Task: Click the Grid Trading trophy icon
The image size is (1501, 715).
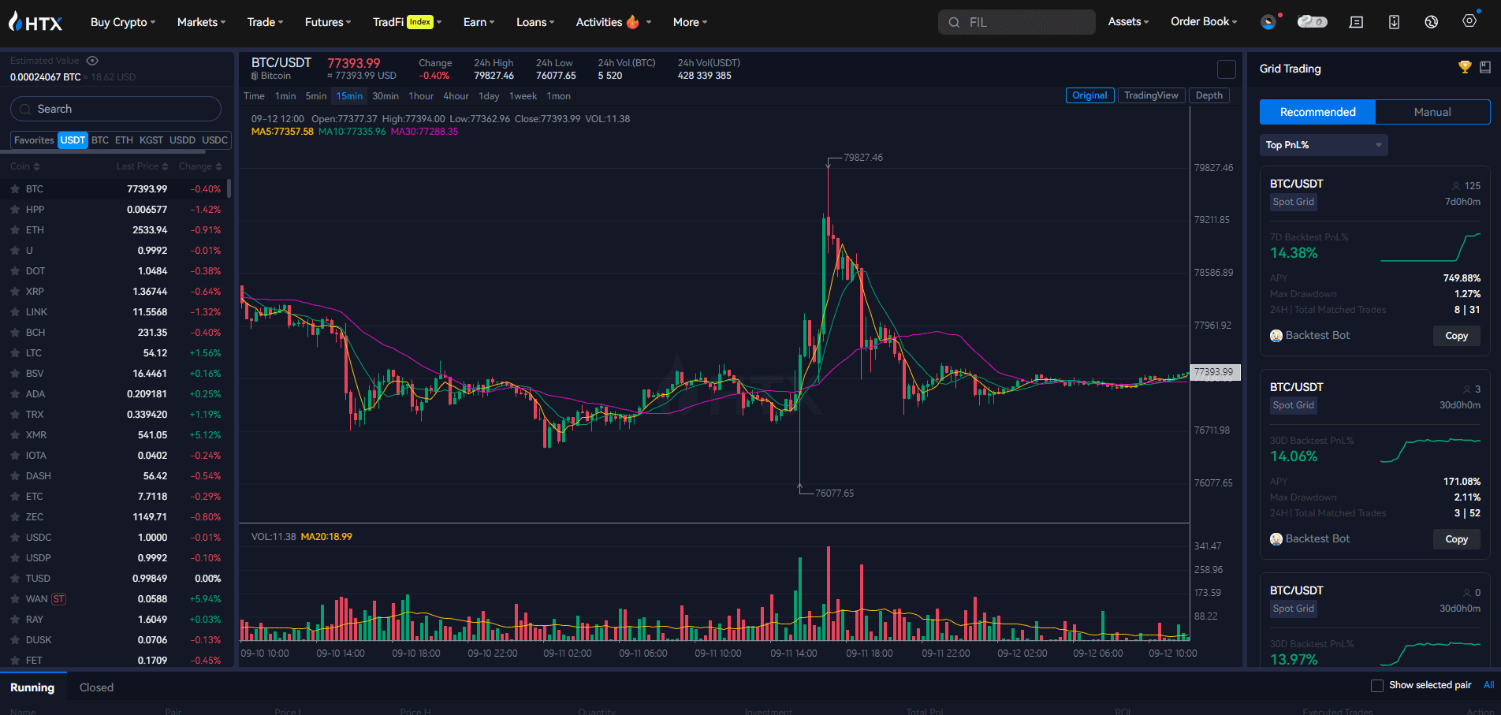Action: (x=1465, y=68)
